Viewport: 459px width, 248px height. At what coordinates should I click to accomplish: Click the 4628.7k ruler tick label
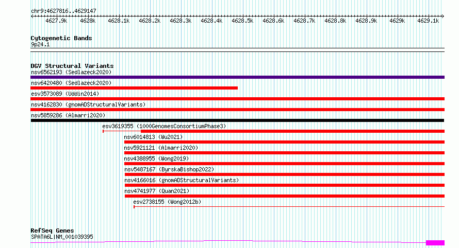(x=304, y=21)
